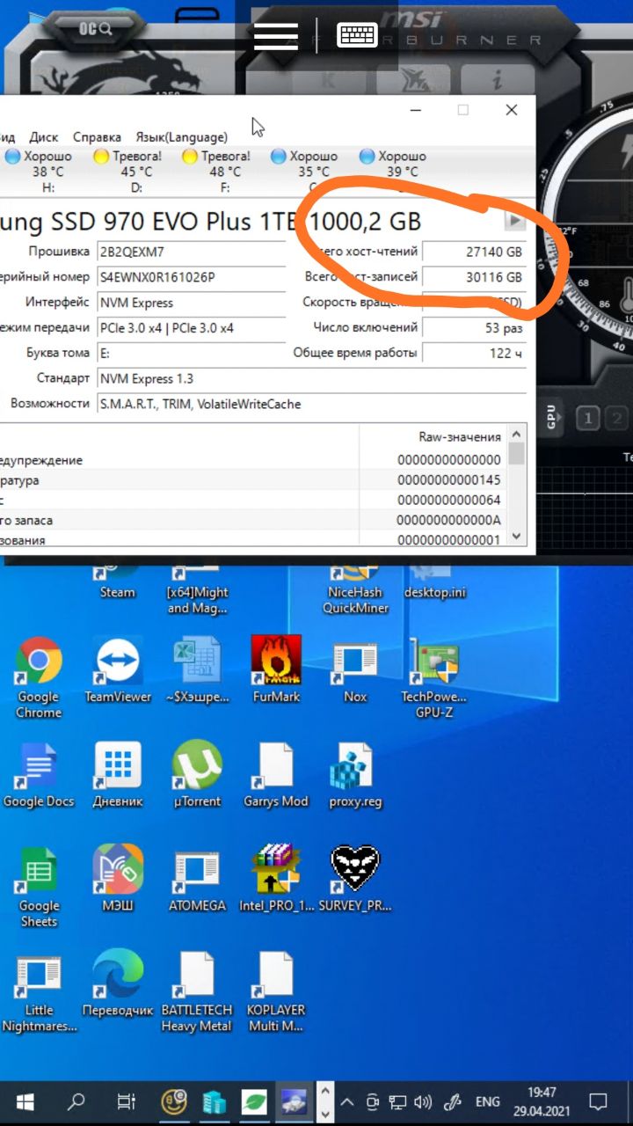Open Google Sheets shortcut

[39, 887]
